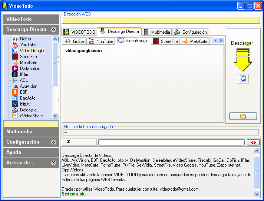Open the download folder button
This screenshot has height=201, width=264.
(x=243, y=116)
